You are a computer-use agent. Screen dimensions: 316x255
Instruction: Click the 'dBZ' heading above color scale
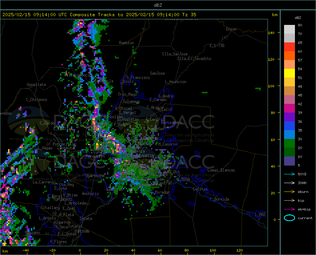pos(298,18)
